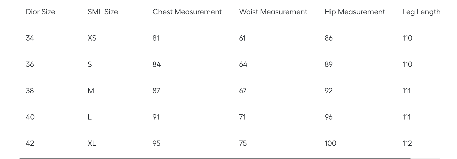Select Dior size 42 cell

(x=30, y=143)
